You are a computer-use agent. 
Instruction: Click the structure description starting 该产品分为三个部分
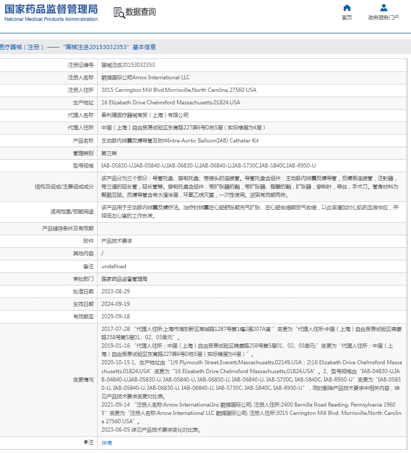pos(250,187)
